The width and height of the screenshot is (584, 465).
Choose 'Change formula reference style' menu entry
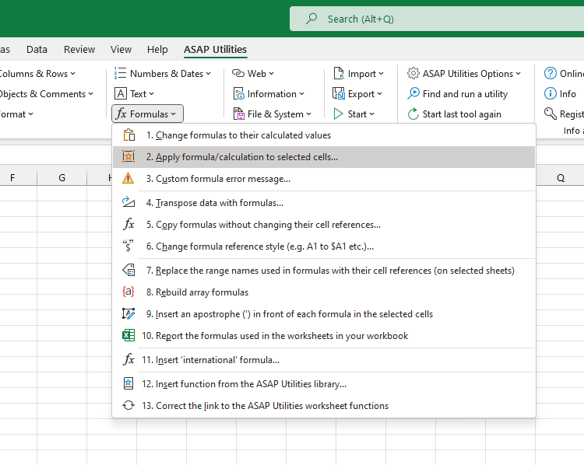pyautogui.click(x=324, y=246)
